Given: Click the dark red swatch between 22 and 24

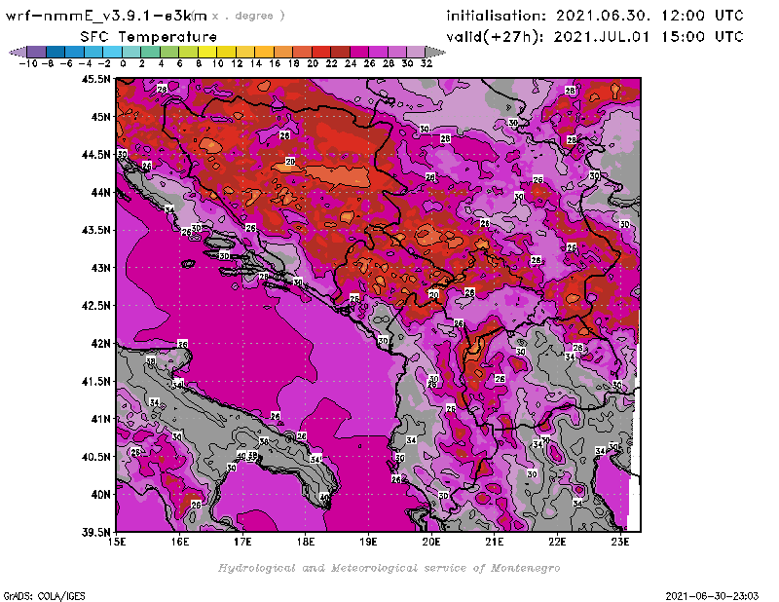Looking at the screenshot, I should pyautogui.click(x=340, y=53).
